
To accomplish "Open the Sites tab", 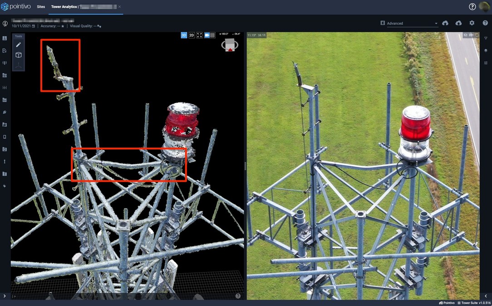I will coord(41,7).
